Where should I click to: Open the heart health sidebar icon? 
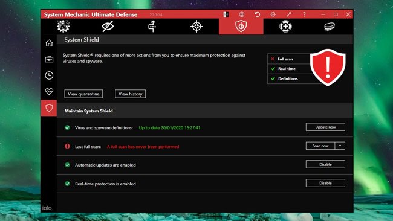click(49, 91)
